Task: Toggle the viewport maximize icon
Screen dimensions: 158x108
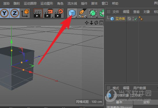Action: (x=101, y=23)
